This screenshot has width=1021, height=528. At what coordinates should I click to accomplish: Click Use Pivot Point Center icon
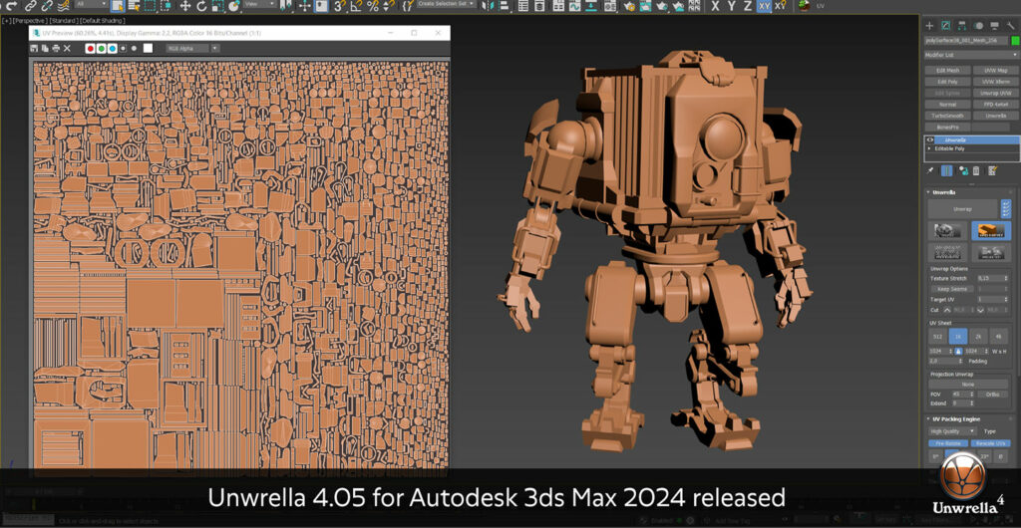pyautogui.click(x=285, y=6)
